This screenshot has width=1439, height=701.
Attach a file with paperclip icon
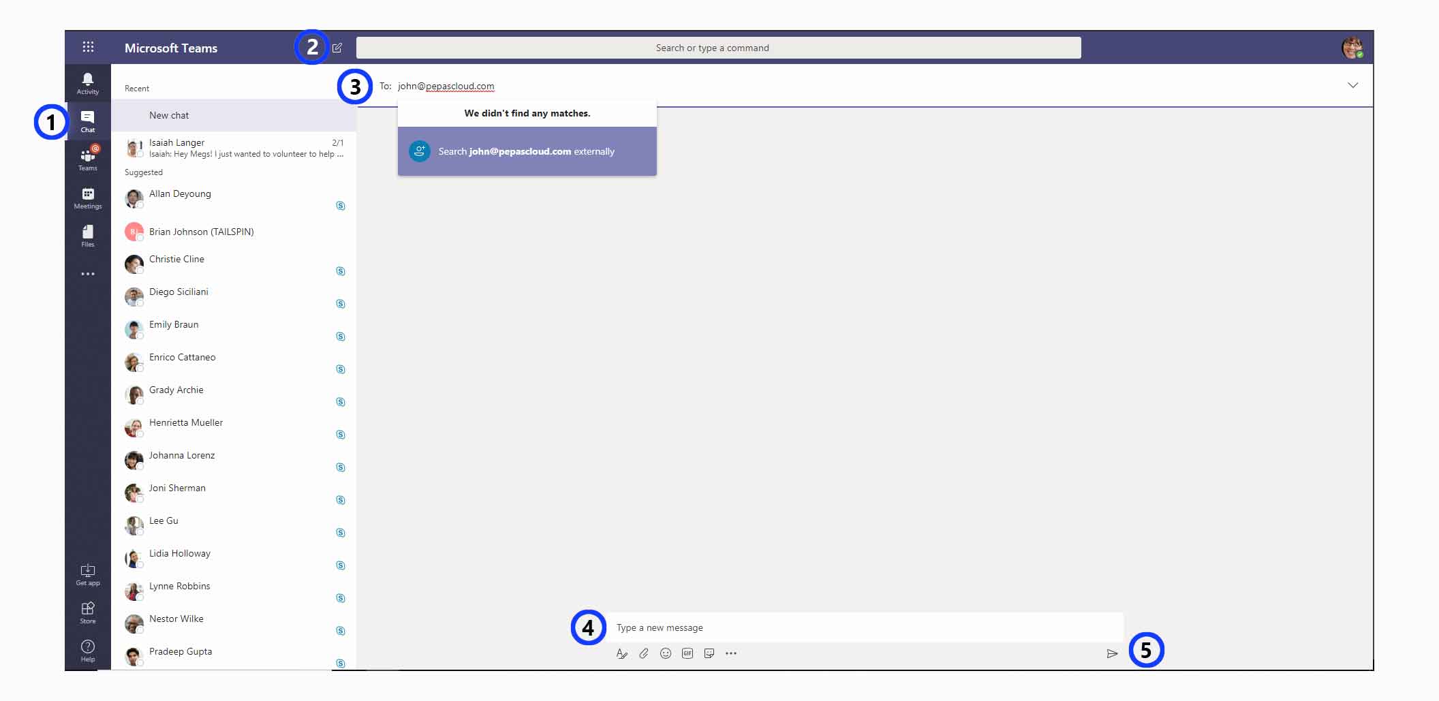(644, 653)
